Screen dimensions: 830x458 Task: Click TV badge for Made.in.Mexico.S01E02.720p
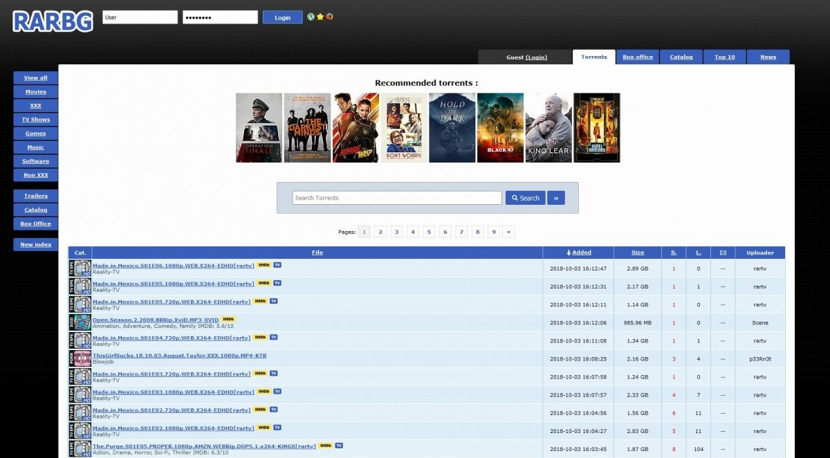(274, 409)
